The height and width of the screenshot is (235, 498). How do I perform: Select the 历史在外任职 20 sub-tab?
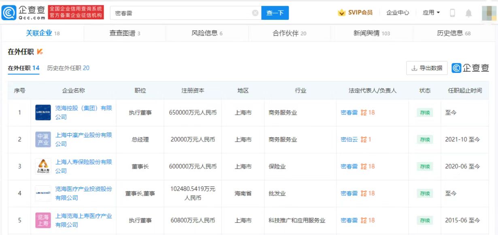(x=68, y=68)
